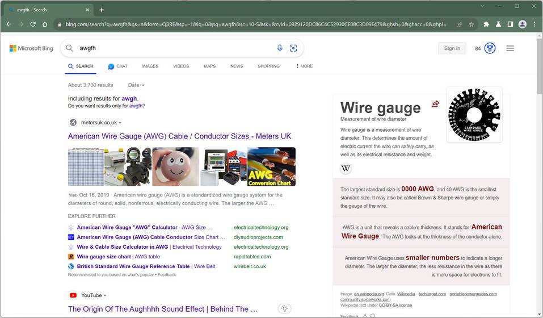
Task: Open the Chrome profile avatar
Action: pyautogui.click(x=522, y=24)
